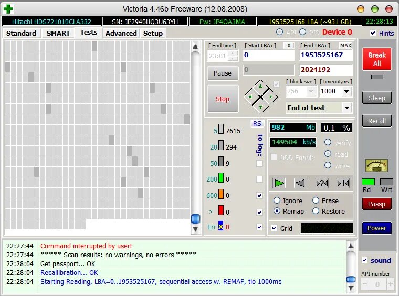Toggle the sound checkbox
Viewport: 399px width, 296px height.
pos(364,260)
